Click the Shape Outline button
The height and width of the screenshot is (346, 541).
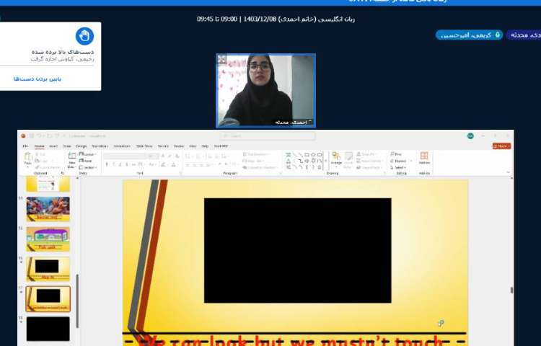(x=370, y=161)
